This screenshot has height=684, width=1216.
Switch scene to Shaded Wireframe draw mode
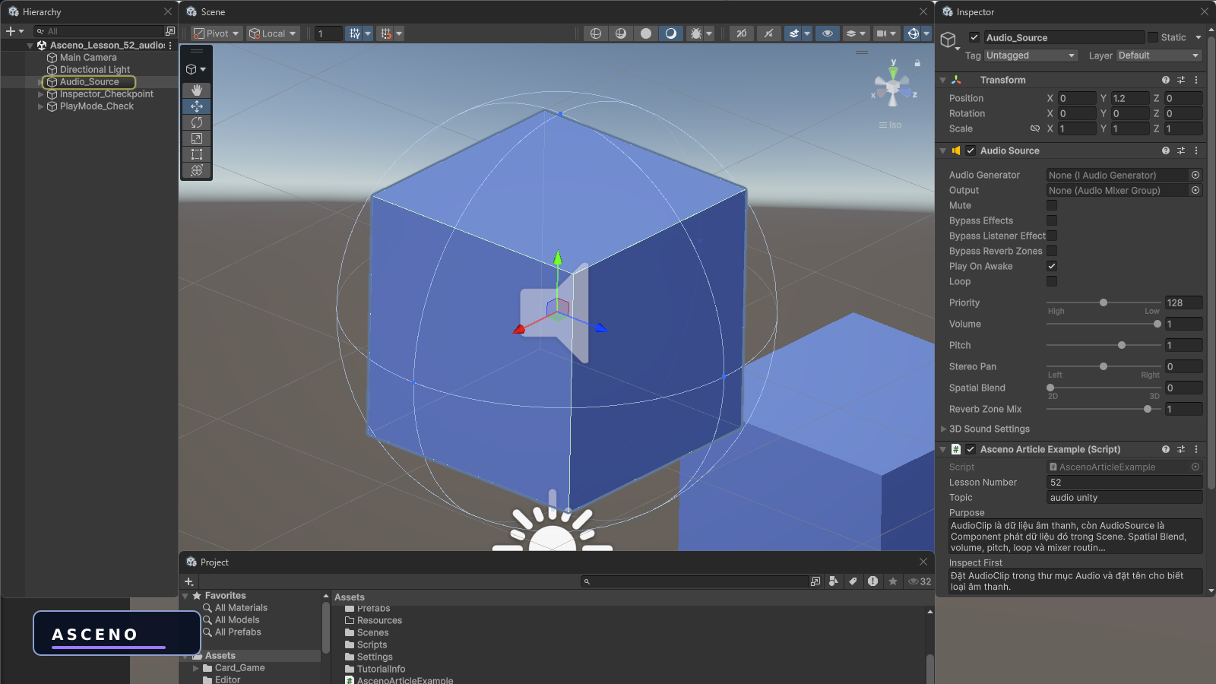[621, 33]
